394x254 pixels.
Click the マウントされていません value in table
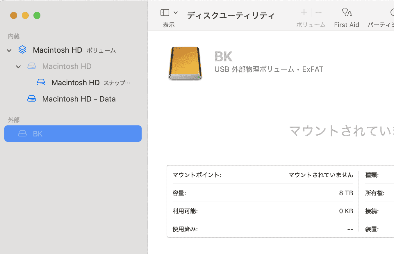click(x=321, y=175)
